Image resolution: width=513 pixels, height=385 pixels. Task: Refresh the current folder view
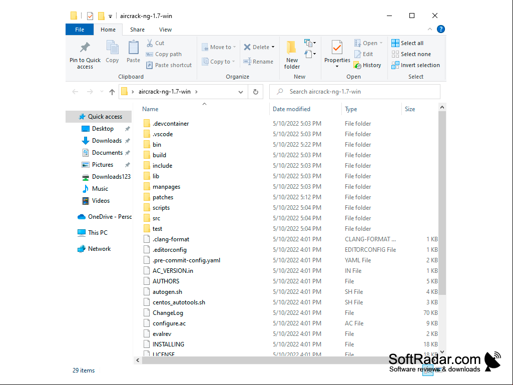click(x=256, y=92)
